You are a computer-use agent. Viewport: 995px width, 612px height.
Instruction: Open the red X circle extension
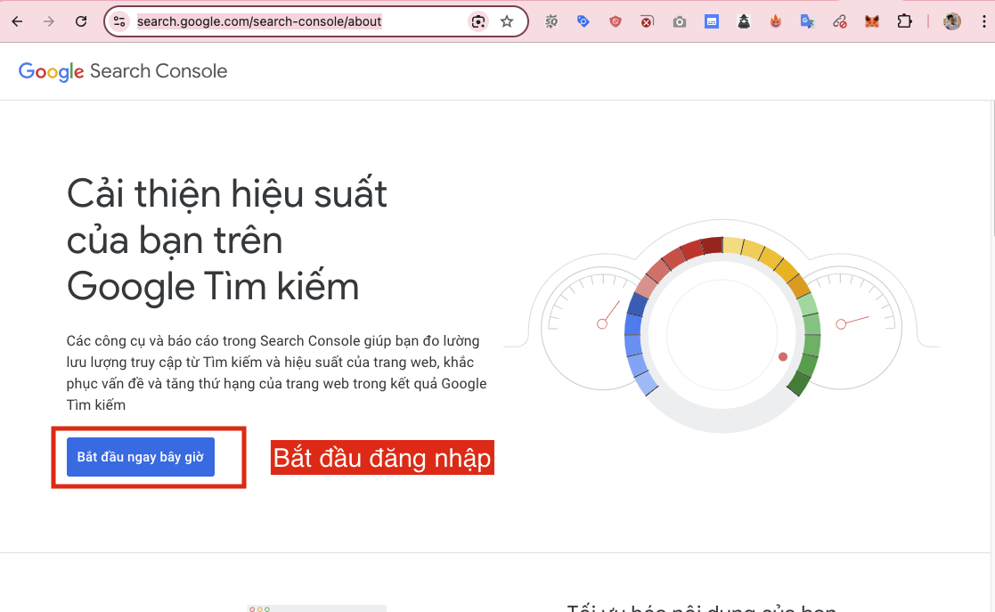(647, 21)
